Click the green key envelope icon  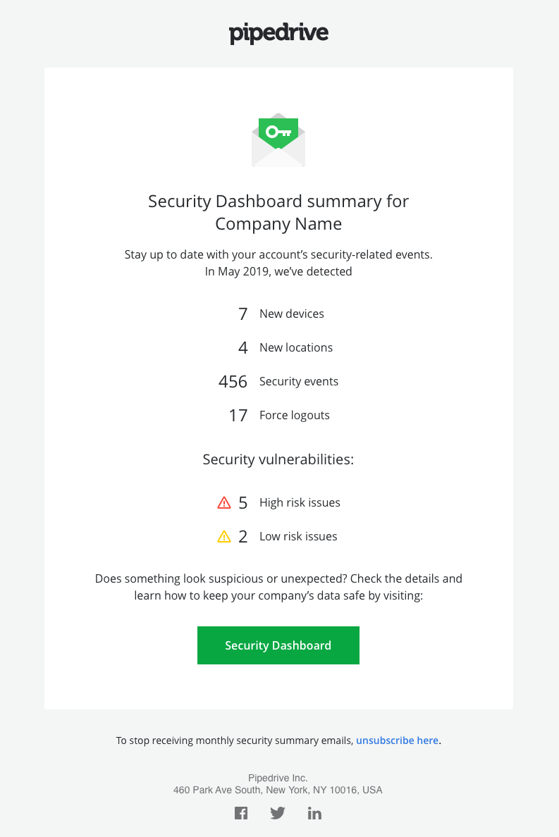278,140
